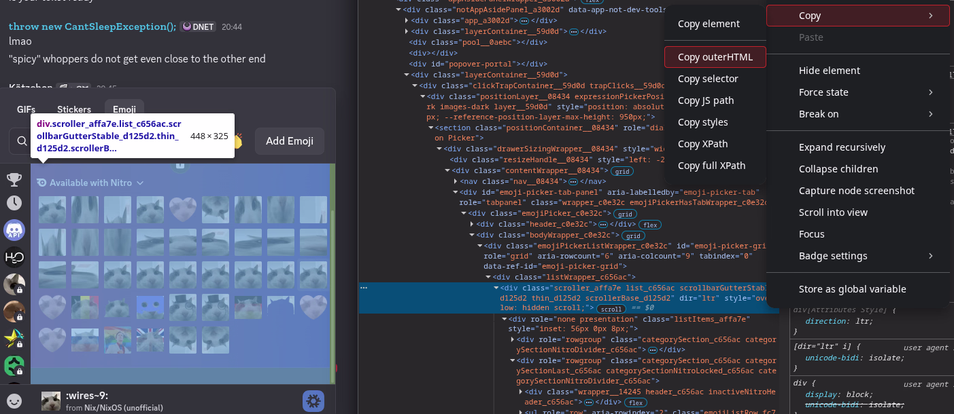Click ellipsis badge in nav__08434 node
954x414 pixels.
pyautogui.click(x=573, y=181)
